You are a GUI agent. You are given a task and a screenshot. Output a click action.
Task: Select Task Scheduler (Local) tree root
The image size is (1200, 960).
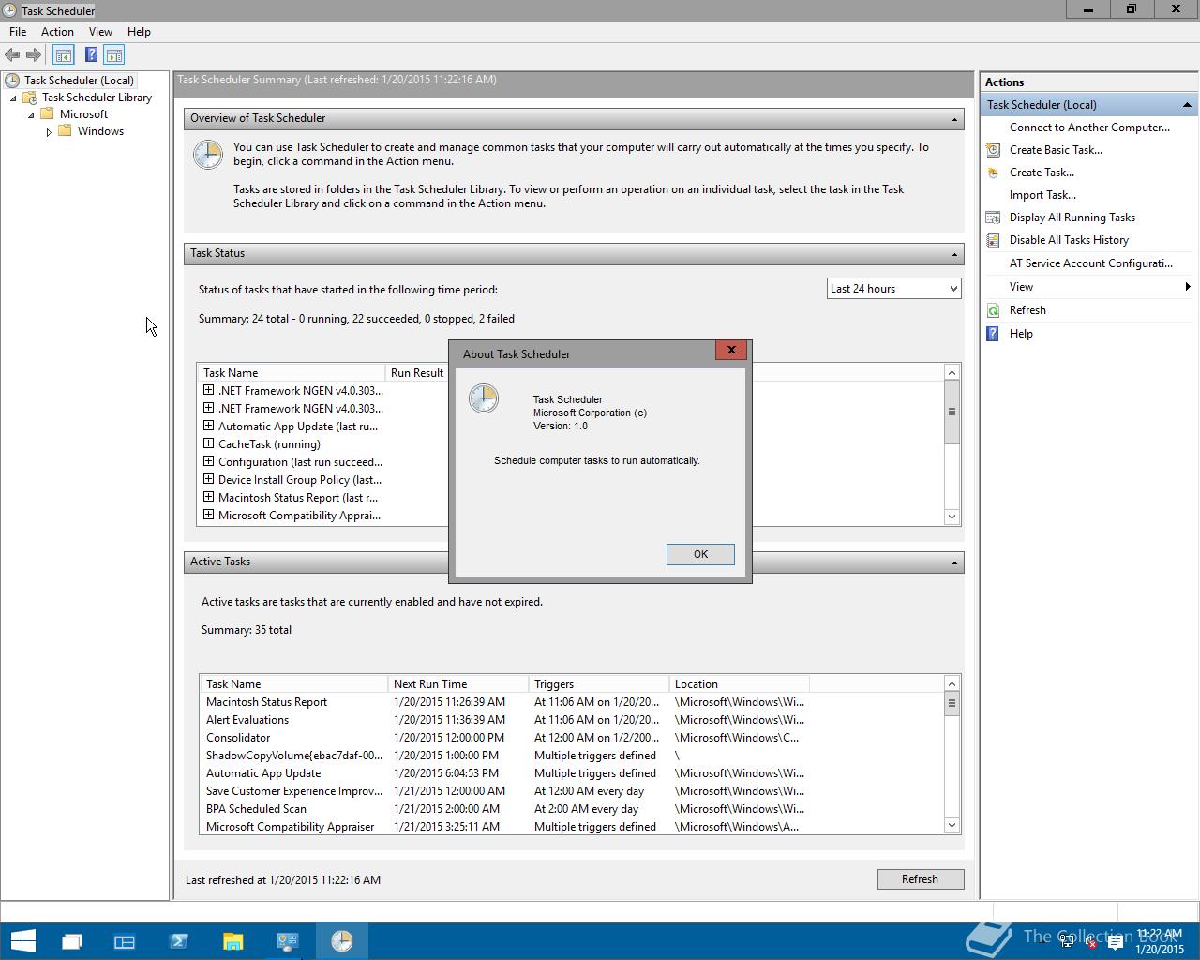coord(79,81)
